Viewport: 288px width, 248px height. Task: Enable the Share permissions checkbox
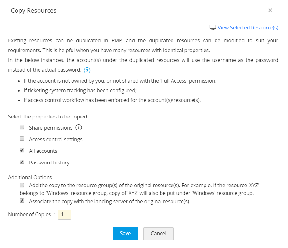22,127
